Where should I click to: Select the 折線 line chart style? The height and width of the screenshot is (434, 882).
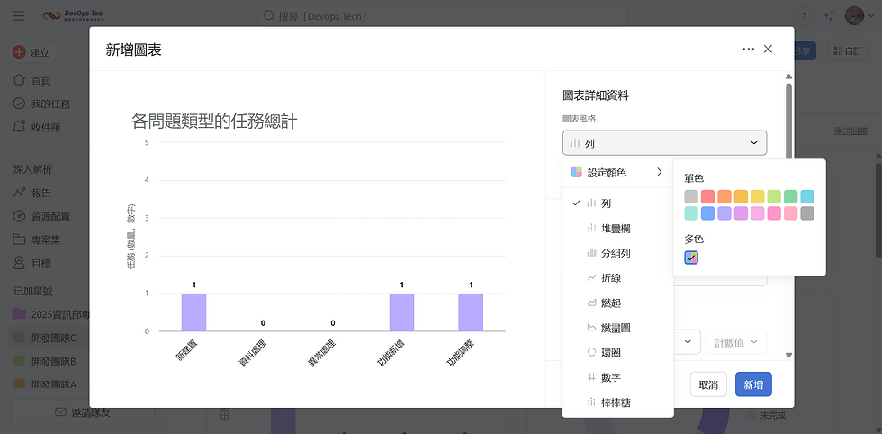coord(617,278)
